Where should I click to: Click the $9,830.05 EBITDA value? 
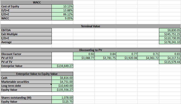170,30
